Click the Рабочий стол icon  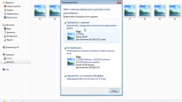pyautogui.click(x=5, y=18)
